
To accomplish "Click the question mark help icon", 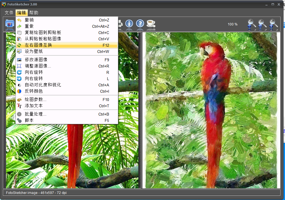I will pos(140,23).
